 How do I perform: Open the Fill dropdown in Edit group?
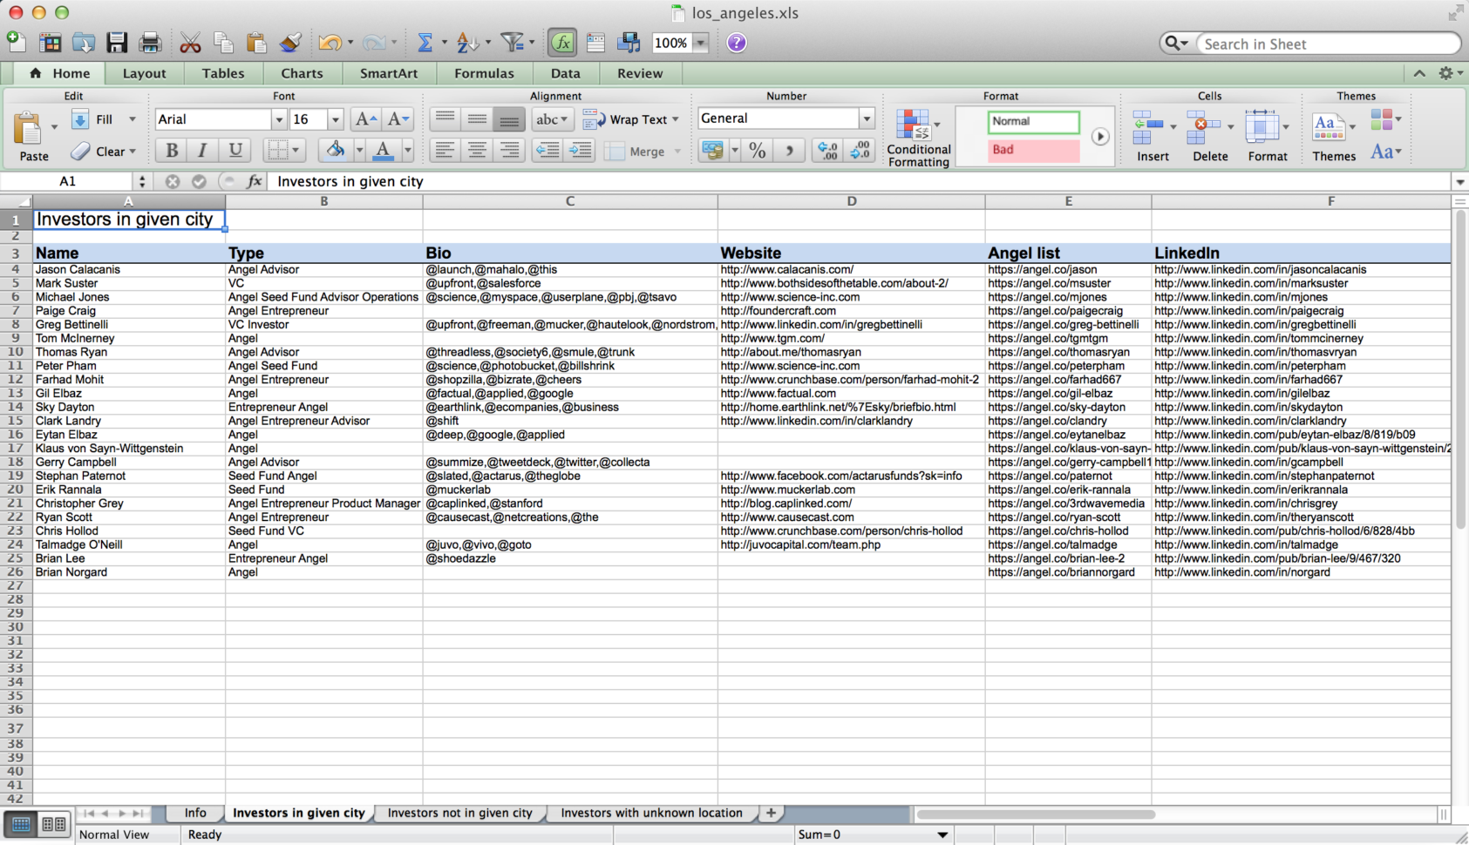(x=133, y=119)
